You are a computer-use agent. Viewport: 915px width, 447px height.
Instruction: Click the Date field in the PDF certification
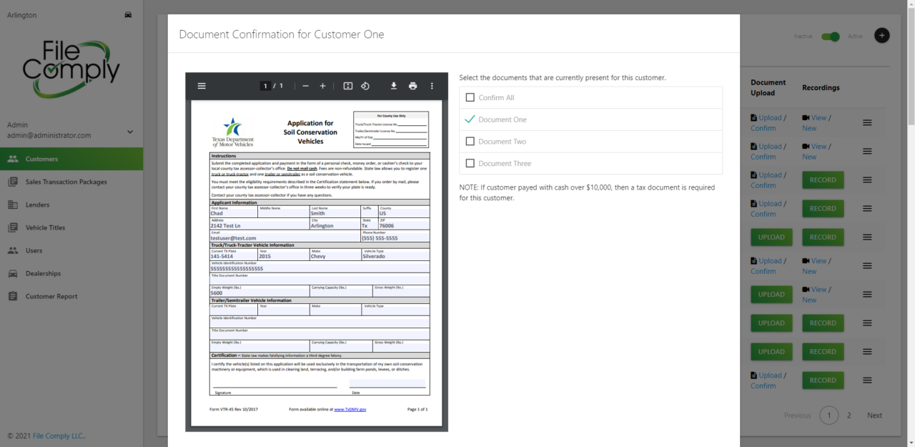387,383
